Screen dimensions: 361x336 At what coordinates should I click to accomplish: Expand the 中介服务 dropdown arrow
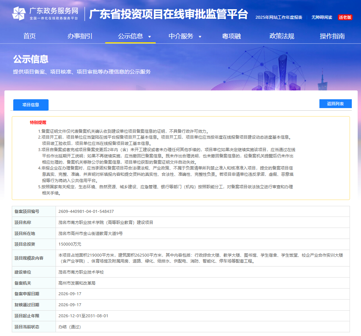[200, 36]
